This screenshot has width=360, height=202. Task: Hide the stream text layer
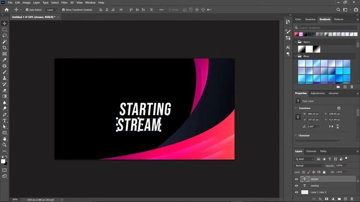296,179
